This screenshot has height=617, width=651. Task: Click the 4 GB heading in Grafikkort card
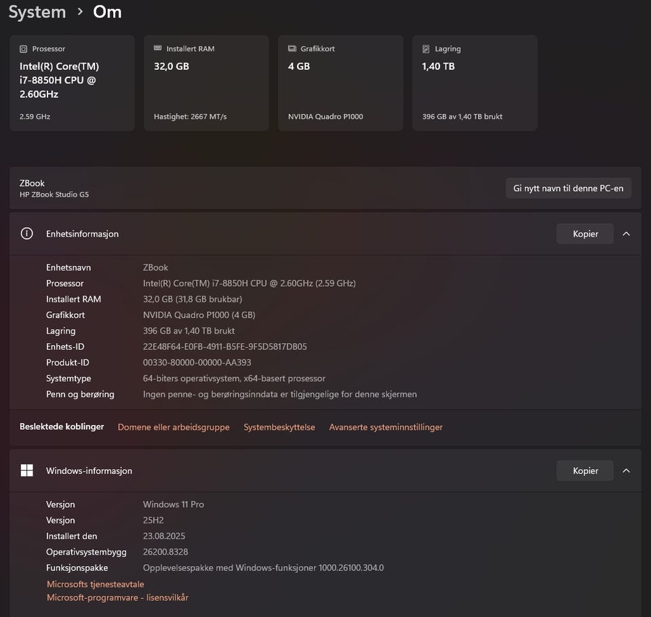299,66
